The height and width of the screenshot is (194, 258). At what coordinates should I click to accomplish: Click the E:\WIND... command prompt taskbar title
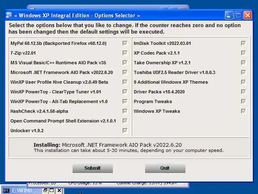[x=25, y=191]
